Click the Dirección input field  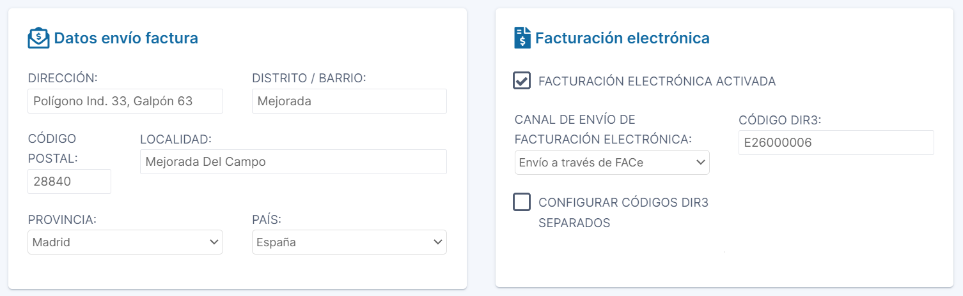125,101
